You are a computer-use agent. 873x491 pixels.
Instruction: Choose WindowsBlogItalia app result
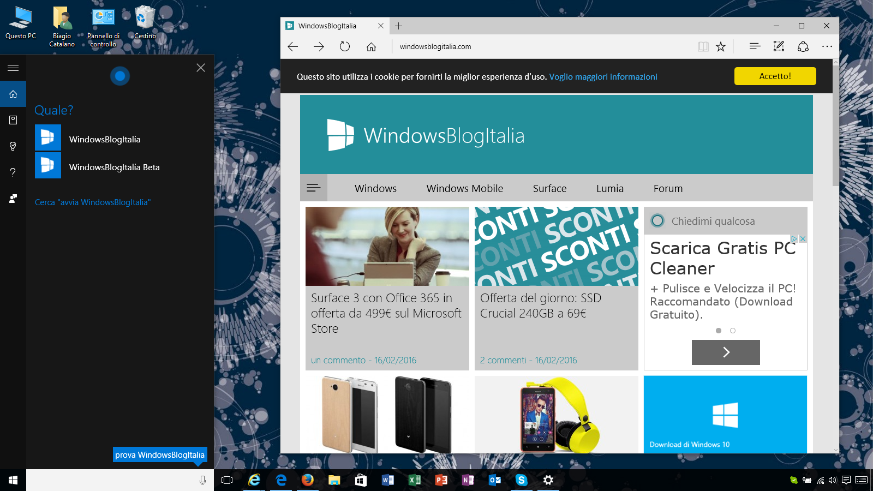tap(121, 138)
